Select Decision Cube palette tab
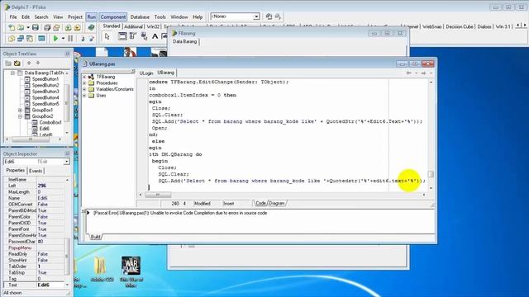 (x=460, y=26)
